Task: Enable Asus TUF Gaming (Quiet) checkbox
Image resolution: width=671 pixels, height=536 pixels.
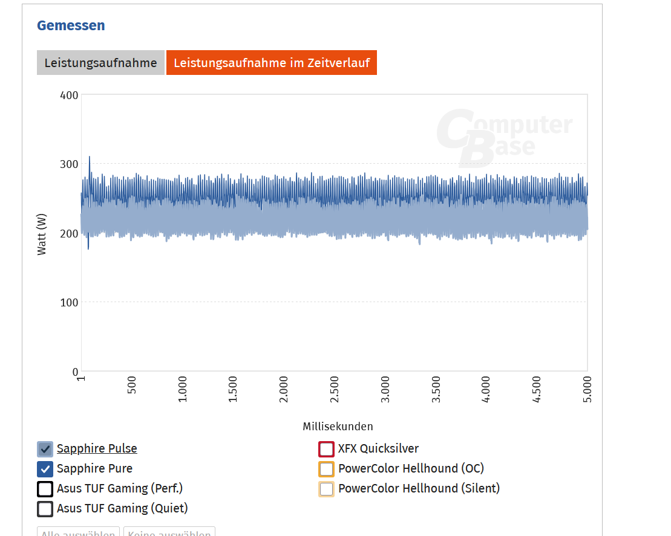Action: [45, 509]
